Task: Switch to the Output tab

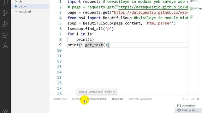Action: pyautogui.click(x=76, y=99)
